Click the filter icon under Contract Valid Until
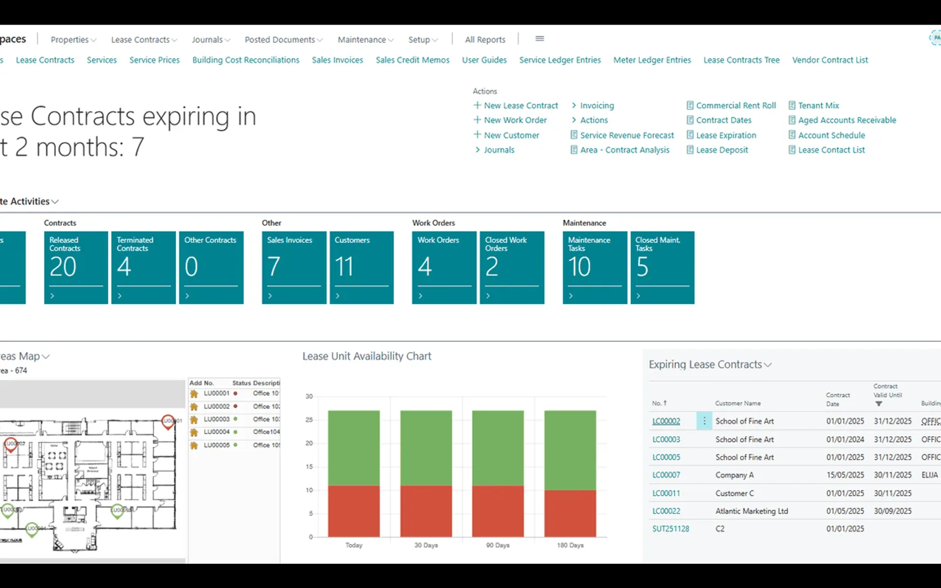Viewport: 941px width, 588px height. 879,404
